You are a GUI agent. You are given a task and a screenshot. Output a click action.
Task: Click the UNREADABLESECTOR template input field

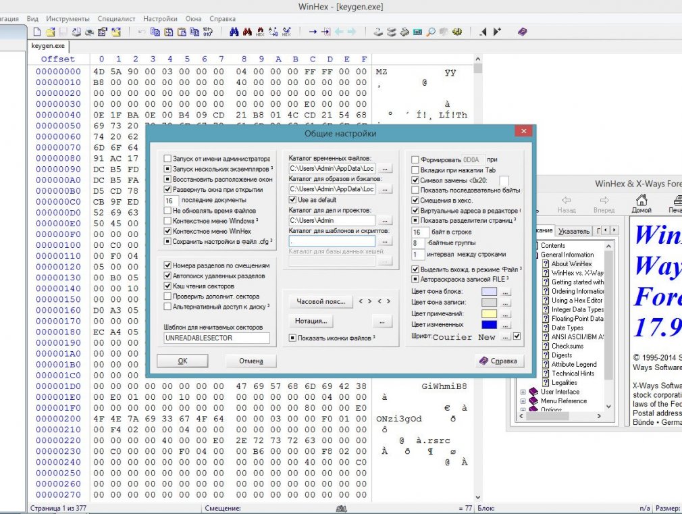[x=217, y=338]
